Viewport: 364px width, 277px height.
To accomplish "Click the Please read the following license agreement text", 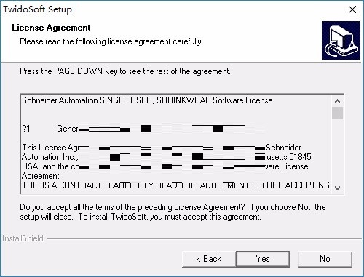I will click(111, 41).
